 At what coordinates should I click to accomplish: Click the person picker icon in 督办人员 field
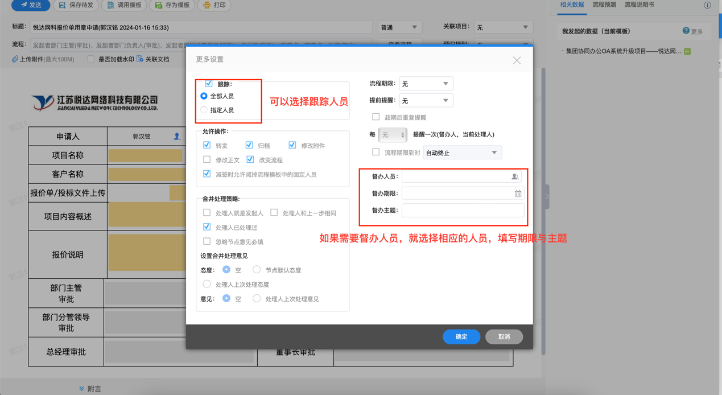coord(515,177)
